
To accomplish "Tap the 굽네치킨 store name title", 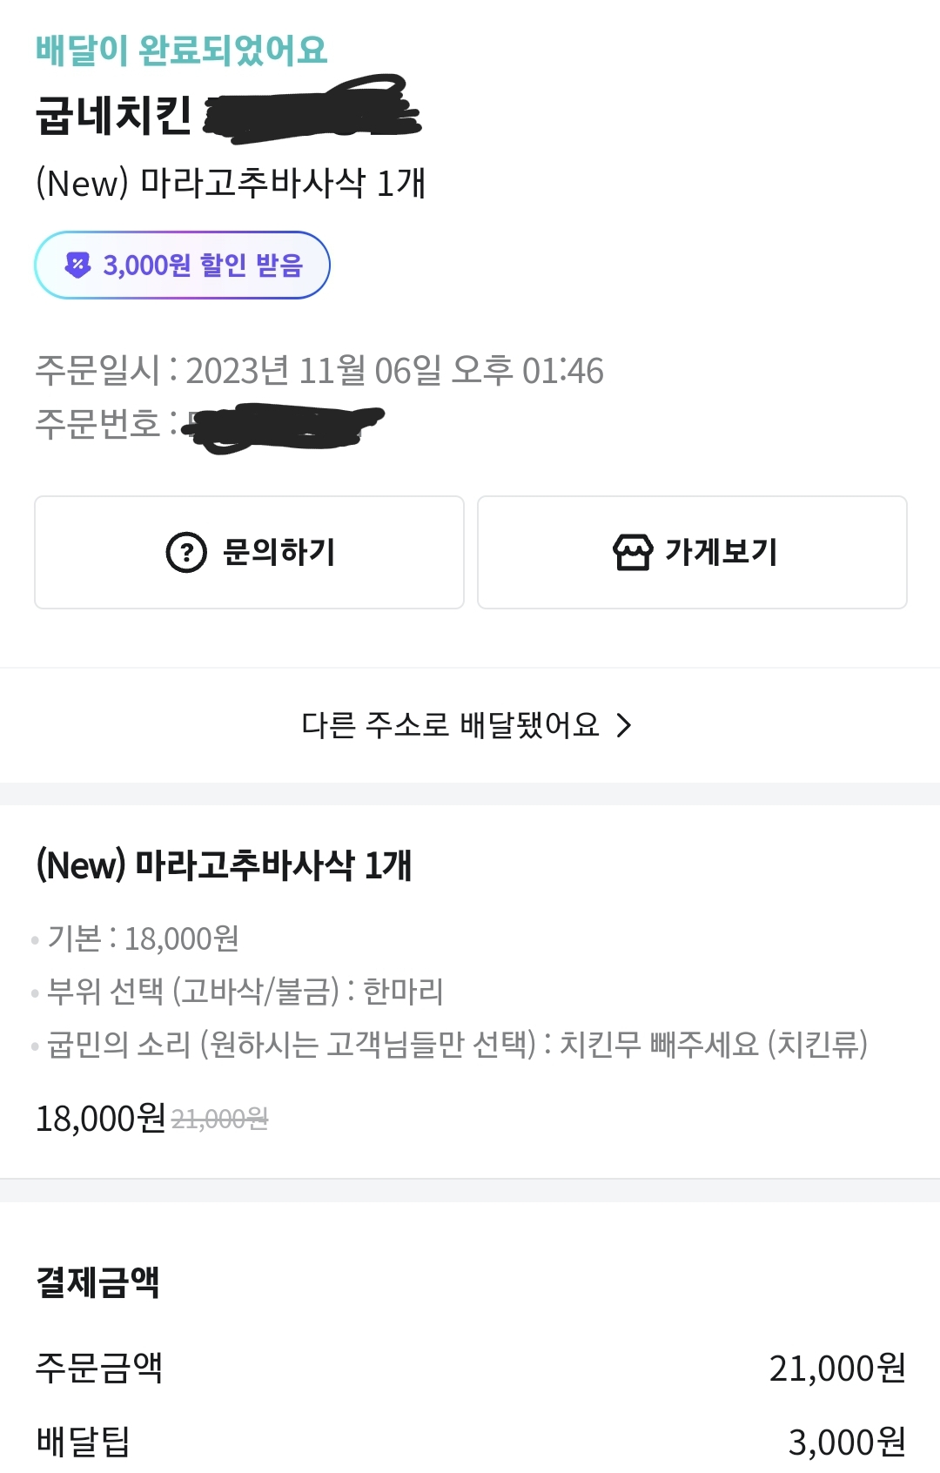I will [113, 115].
